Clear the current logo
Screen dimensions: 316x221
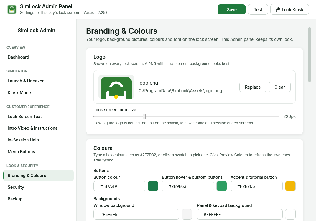(279, 87)
